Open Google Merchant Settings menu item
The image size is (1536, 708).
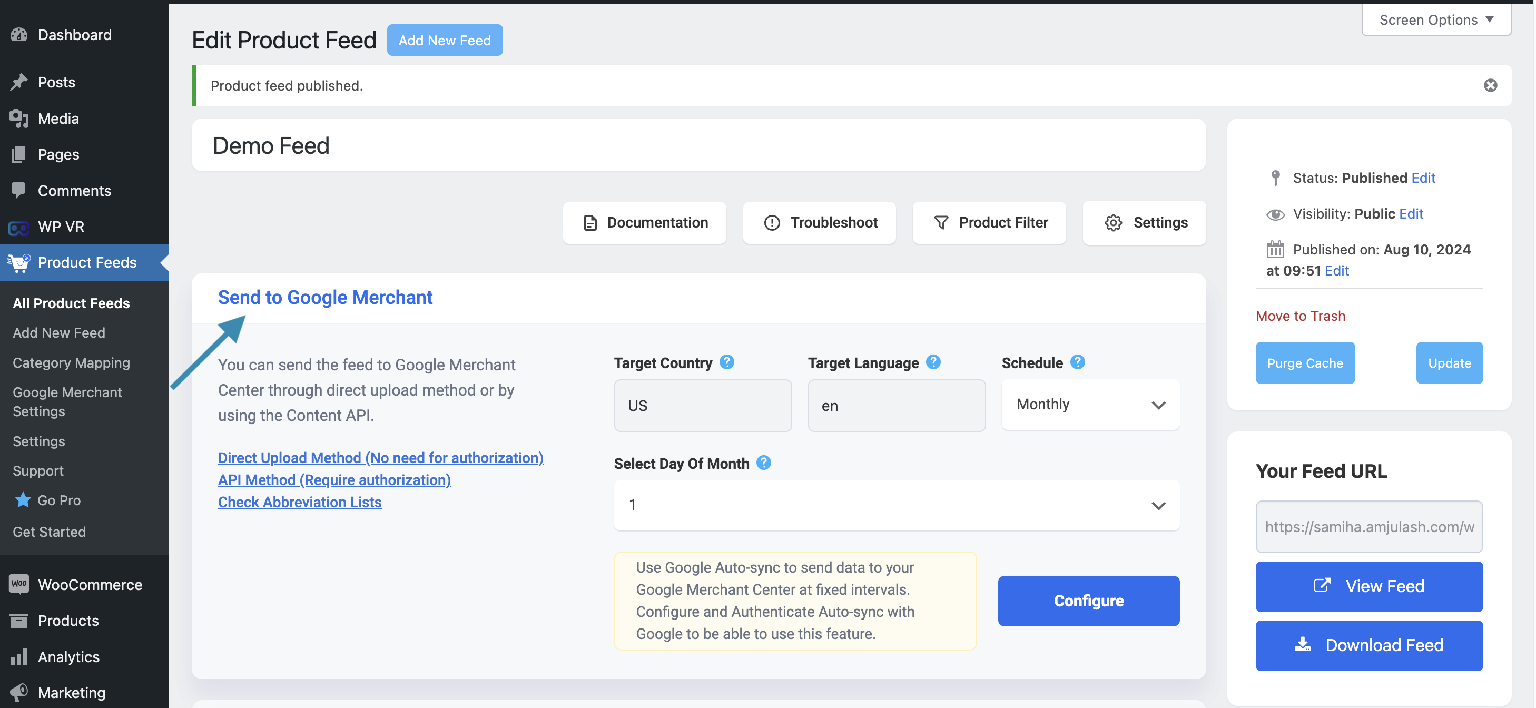(67, 401)
